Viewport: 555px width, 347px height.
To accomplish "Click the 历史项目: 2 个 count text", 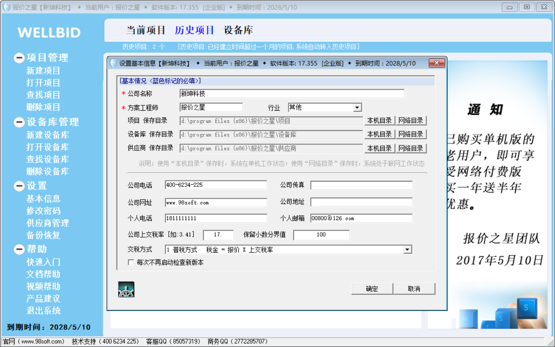I will point(144,47).
